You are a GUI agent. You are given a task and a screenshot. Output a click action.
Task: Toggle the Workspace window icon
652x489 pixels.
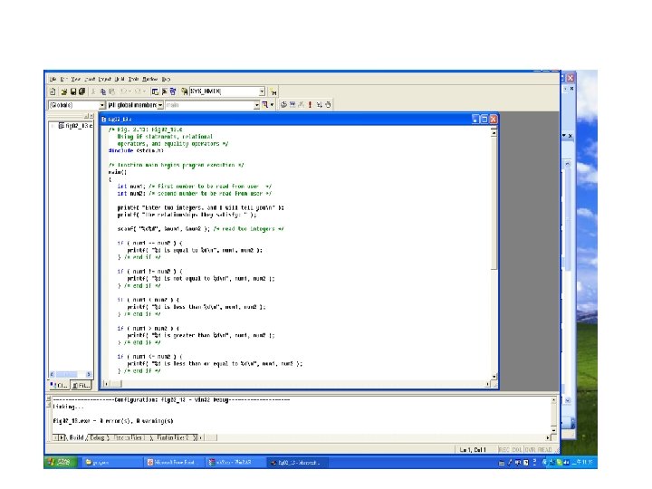pos(155,91)
